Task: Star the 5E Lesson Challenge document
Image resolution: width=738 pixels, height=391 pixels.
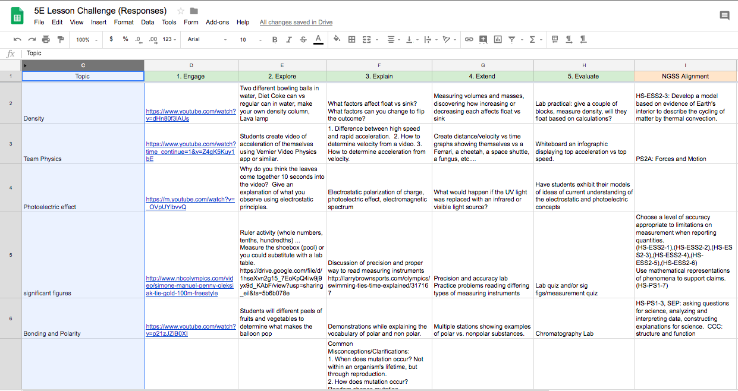Action: [x=180, y=11]
